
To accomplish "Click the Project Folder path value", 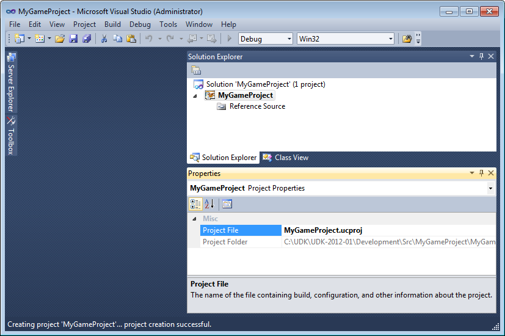I will click(x=390, y=242).
